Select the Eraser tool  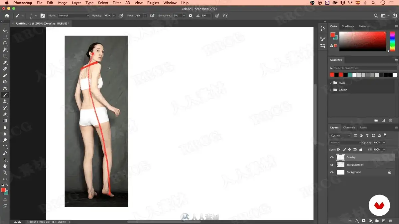click(x=5, y=114)
